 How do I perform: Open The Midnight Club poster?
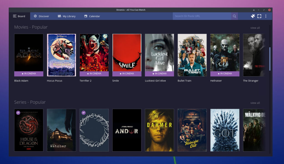point(192,130)
